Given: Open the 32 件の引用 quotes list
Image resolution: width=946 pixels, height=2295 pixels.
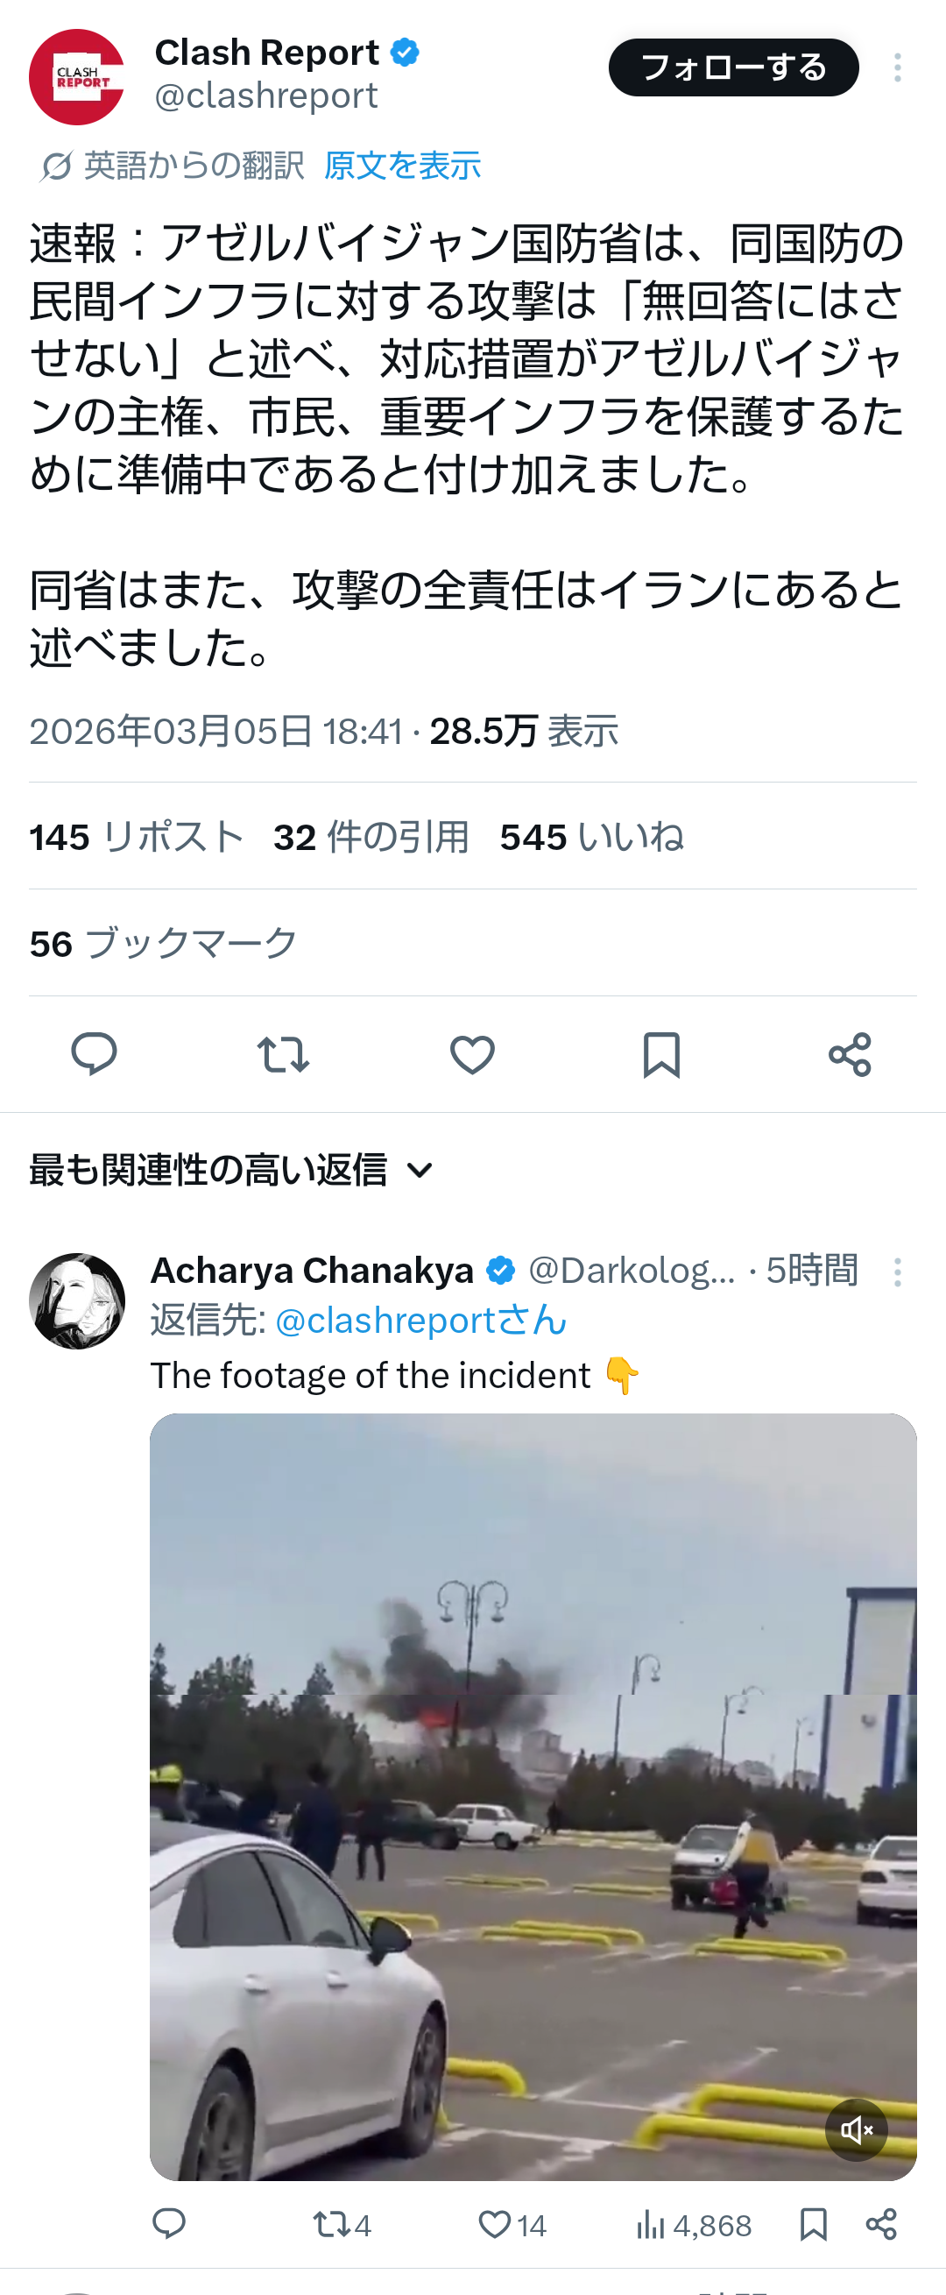Looking at the screenshot, I should tap(371, 838).
